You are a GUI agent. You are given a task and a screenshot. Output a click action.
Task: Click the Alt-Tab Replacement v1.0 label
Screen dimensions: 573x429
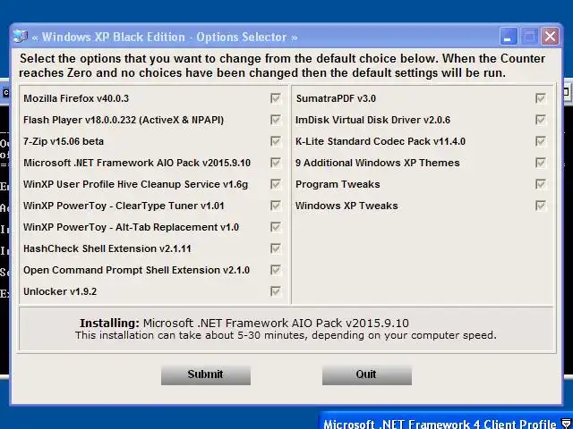point(132,227)
